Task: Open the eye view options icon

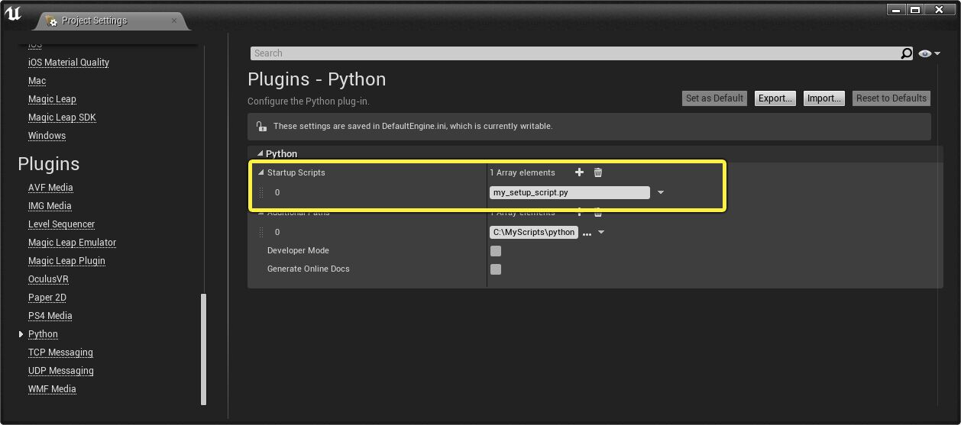Action: (x=929, y=53)
